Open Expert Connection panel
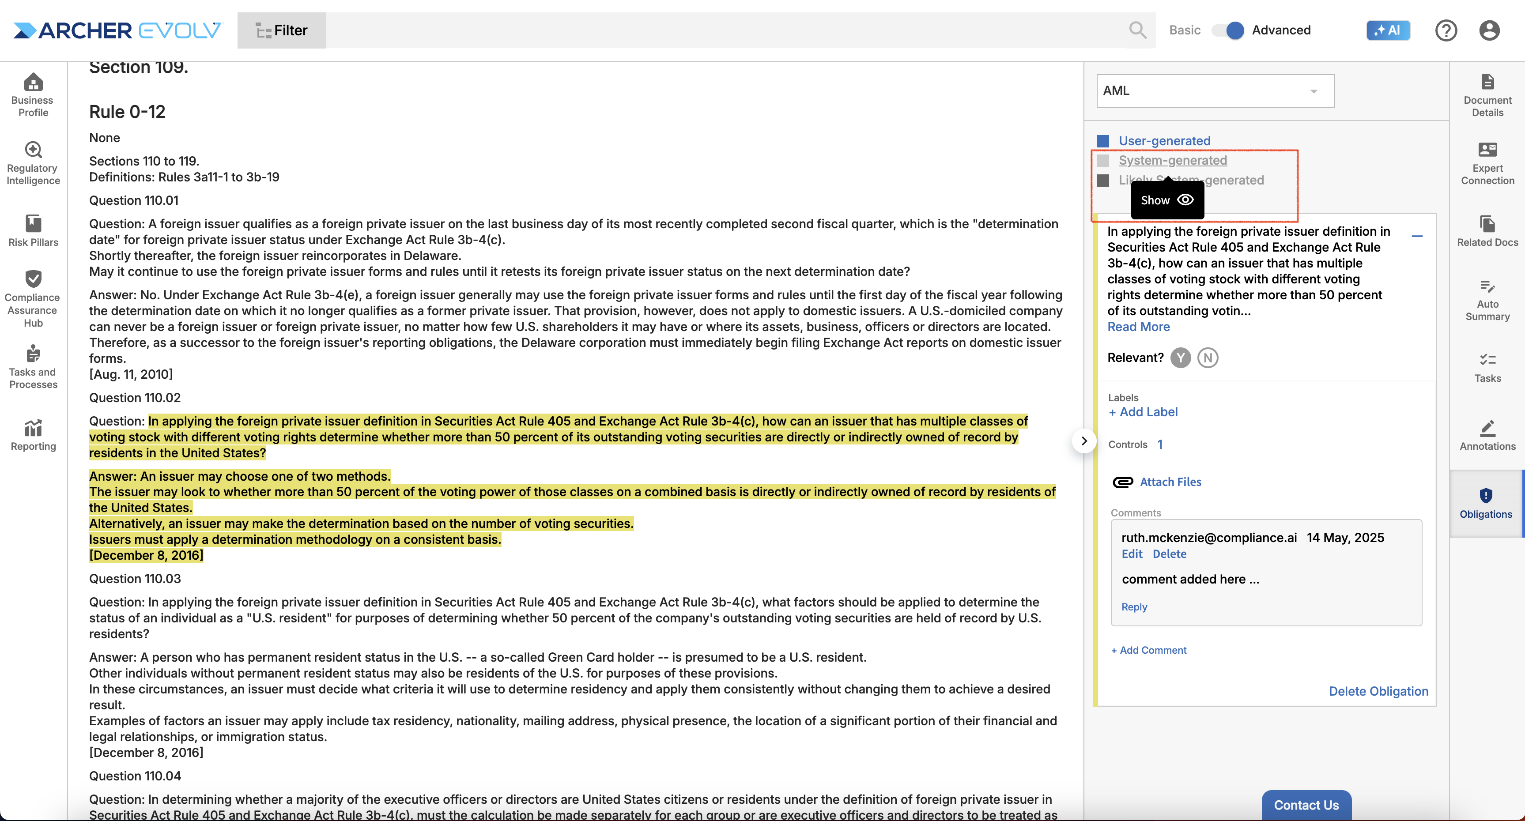This screenshot has width=1525, height=821. pos(1487,163)
